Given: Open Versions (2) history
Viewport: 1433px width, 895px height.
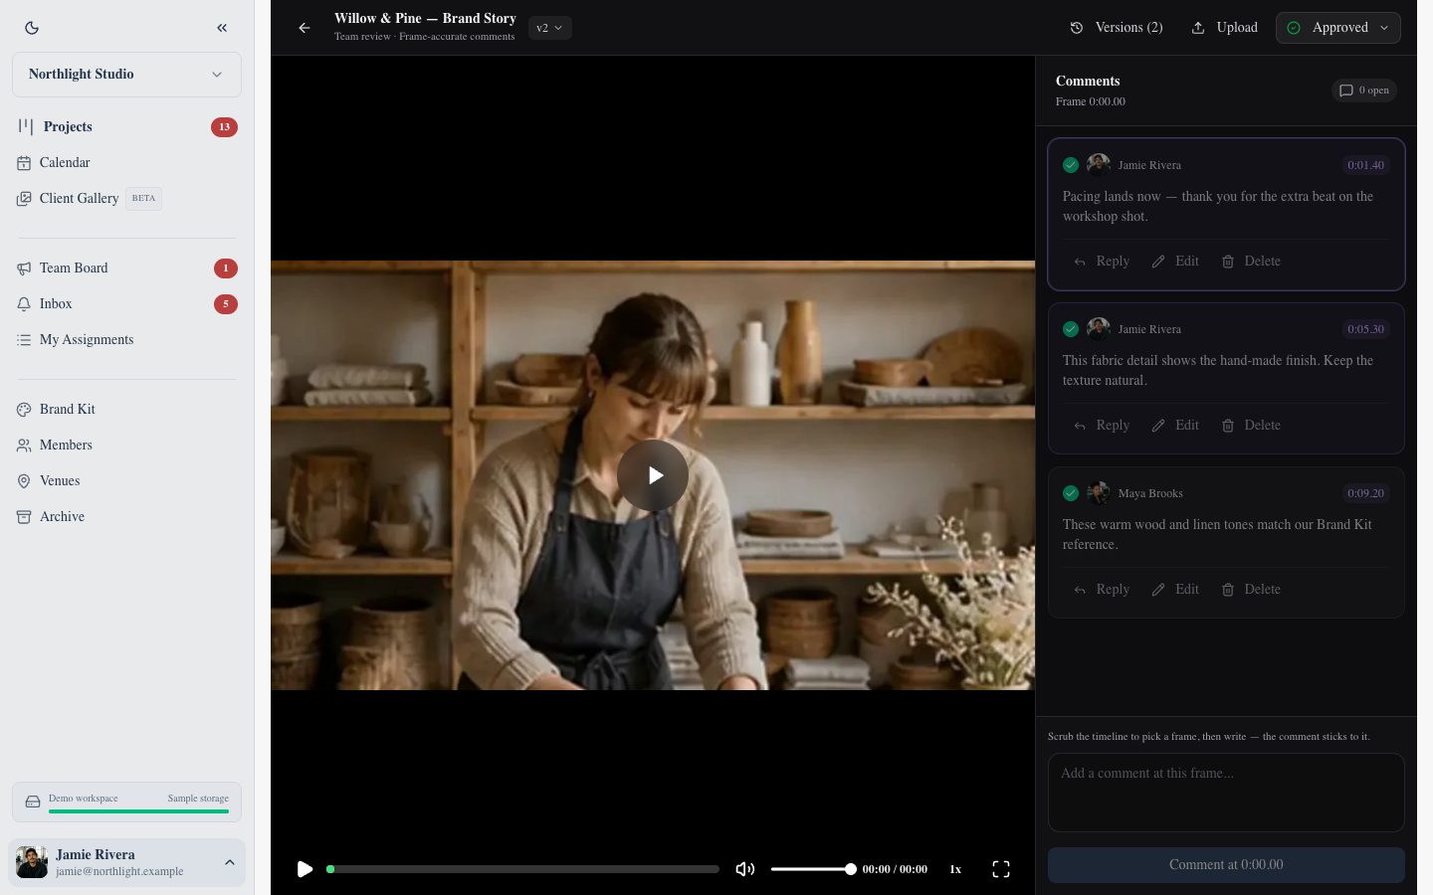Looking at the screenshot, I should coord(1117,28).
